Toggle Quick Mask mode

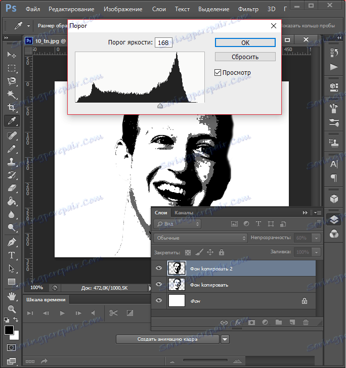tap(11, 348)
